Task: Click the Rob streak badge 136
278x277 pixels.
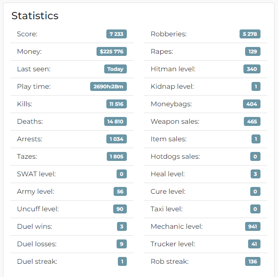Action: (253, 261)
